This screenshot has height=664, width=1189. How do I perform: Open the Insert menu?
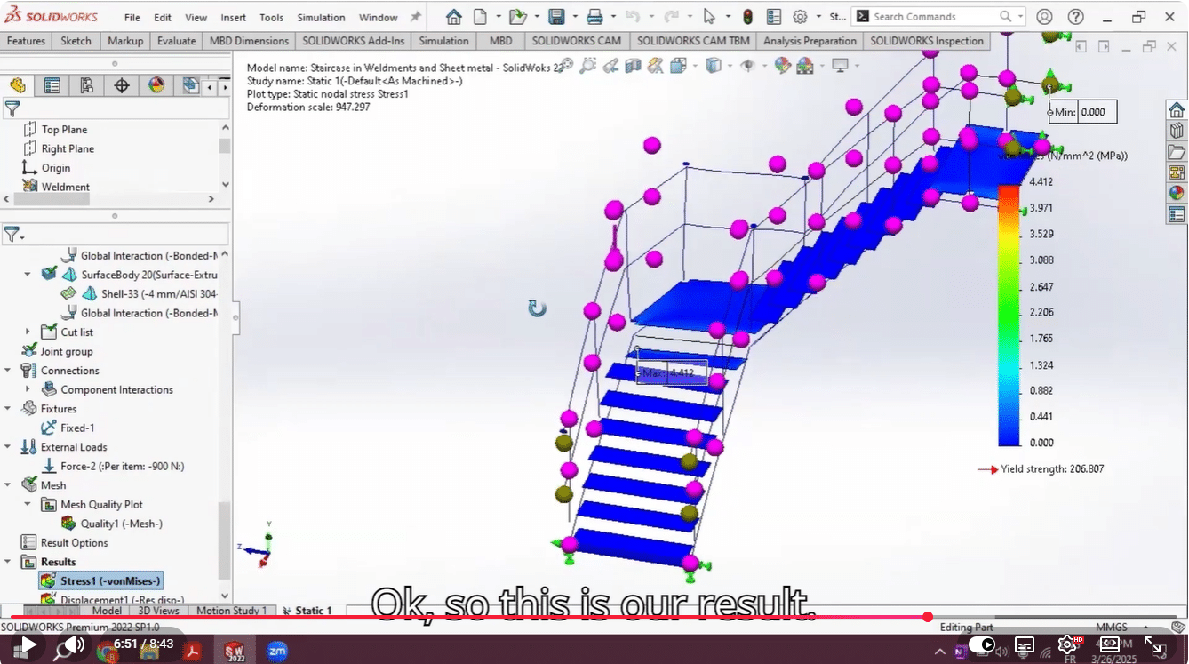(234, 17)
